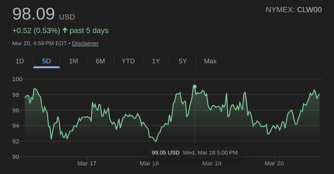Switch chart to 1Y view
Screen dimensions: 334x174
coord(156,61)
